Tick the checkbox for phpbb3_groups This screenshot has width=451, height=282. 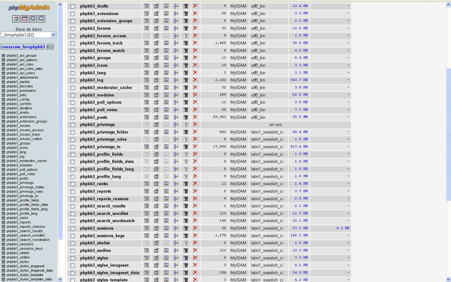click(x=73, y=58)
